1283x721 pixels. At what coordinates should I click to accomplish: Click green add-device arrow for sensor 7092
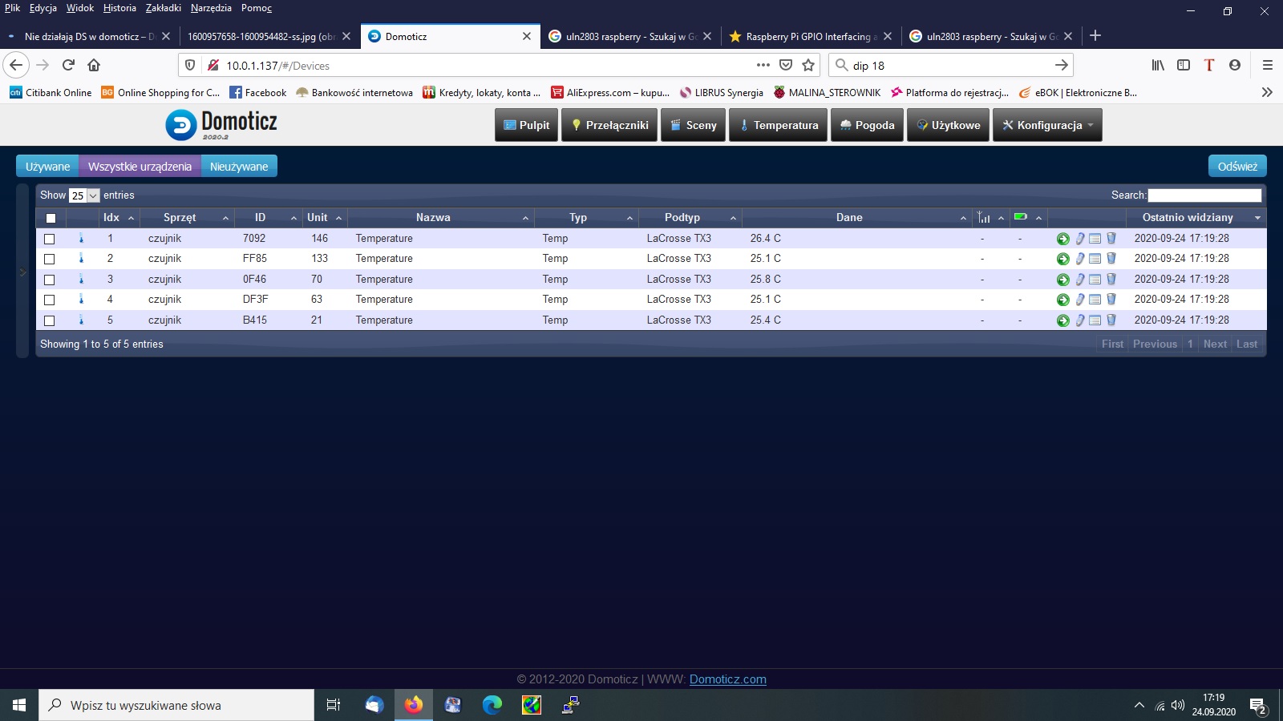click(1062, 239)
